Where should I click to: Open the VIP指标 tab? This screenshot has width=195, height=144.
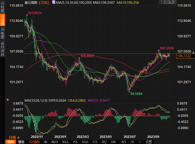click(34, 142)
